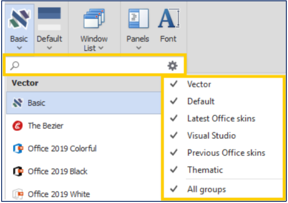
Task: Open the gear filter settings icon
Action: pos(172,66)
